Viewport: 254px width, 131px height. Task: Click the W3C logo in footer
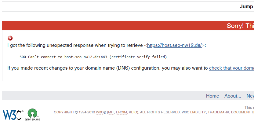point(13,115)
